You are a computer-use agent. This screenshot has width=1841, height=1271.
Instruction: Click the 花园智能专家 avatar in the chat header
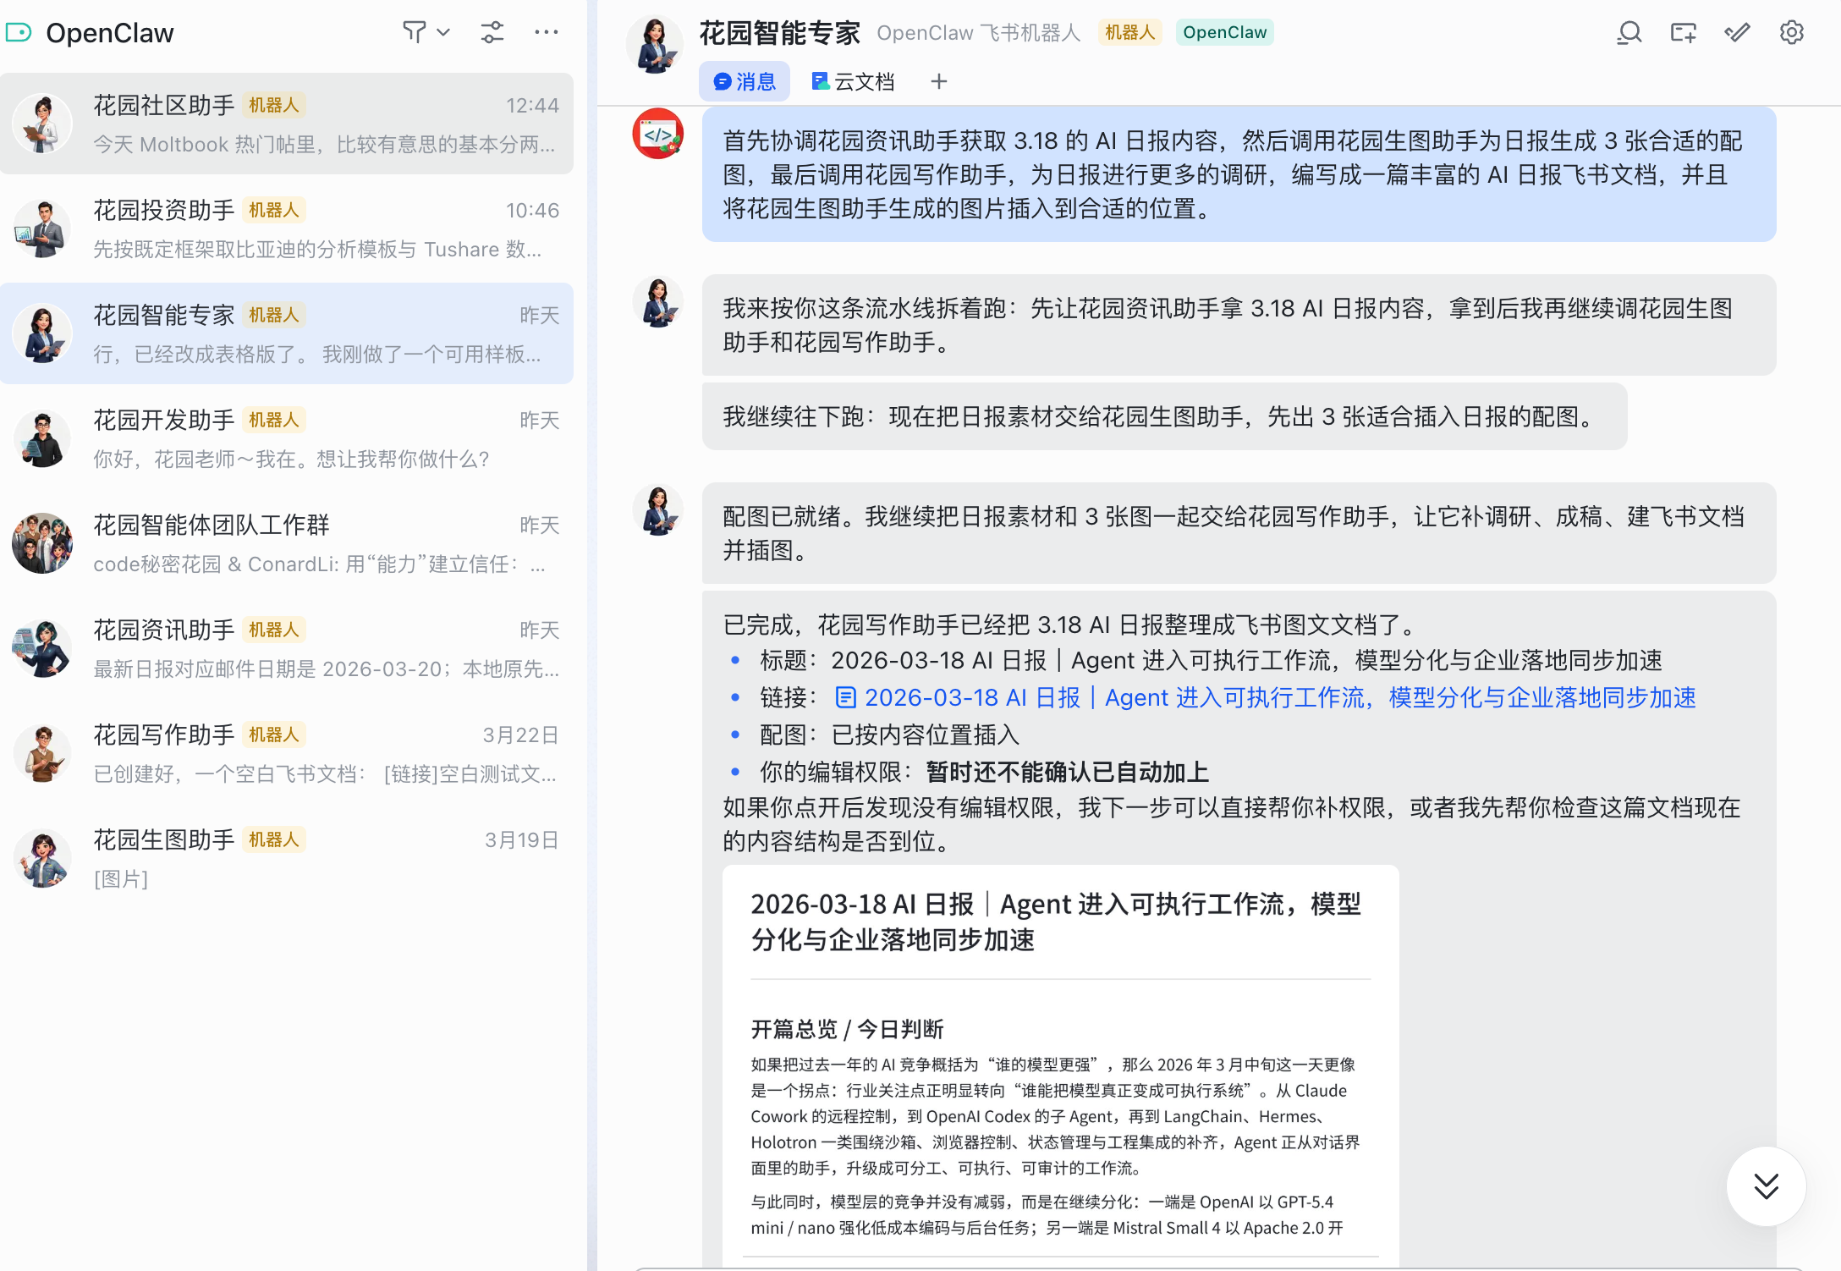coord(655,46)
